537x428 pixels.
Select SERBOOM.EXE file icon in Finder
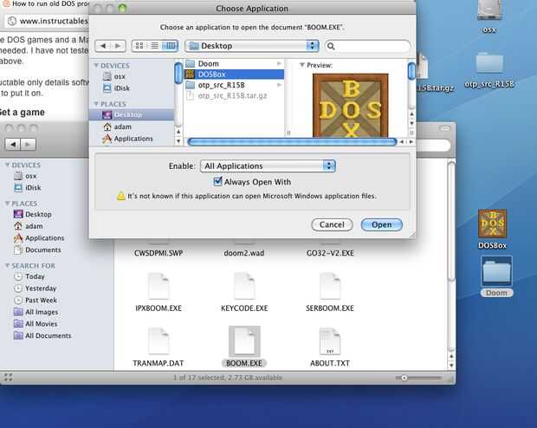click(x=330, y=286)
